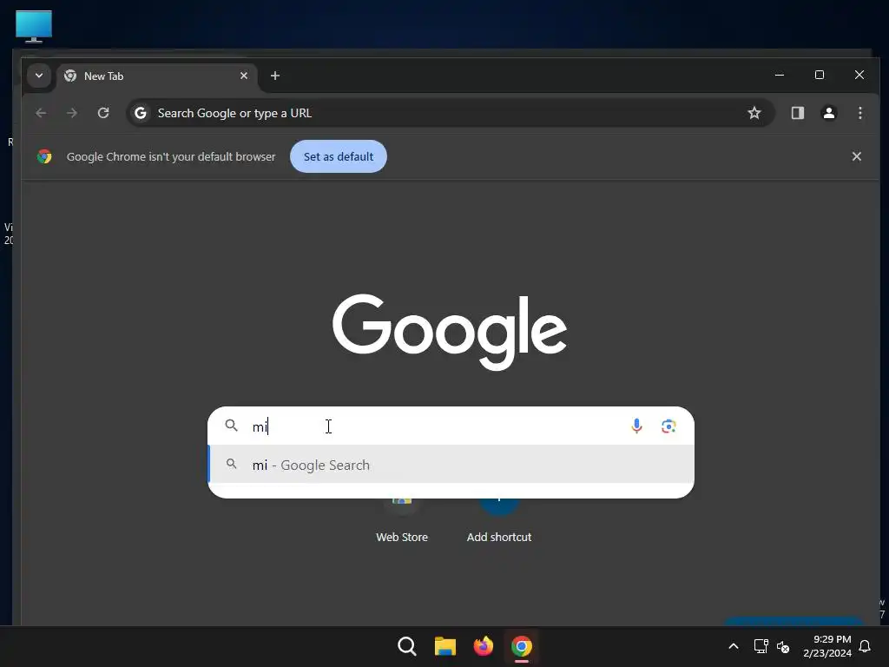The image size is (889, 667).
Task: Click the search box magnifier icon
Action: 231,426
